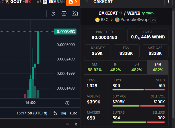The image size is (175, 128).
Task: Click the VOLUME value $399K
Action: (x=94, y=102)
